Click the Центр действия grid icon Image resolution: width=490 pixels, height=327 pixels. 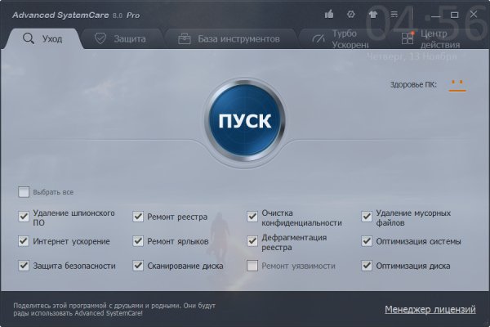coord(408,38)
